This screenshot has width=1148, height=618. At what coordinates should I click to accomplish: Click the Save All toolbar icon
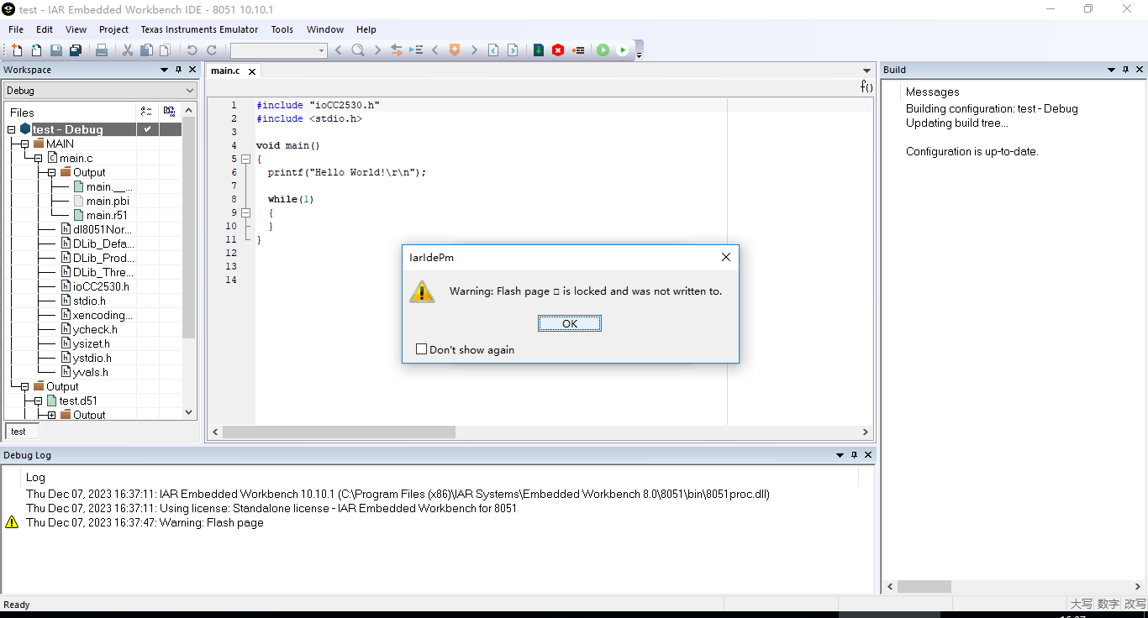click(x=76, y=50)
